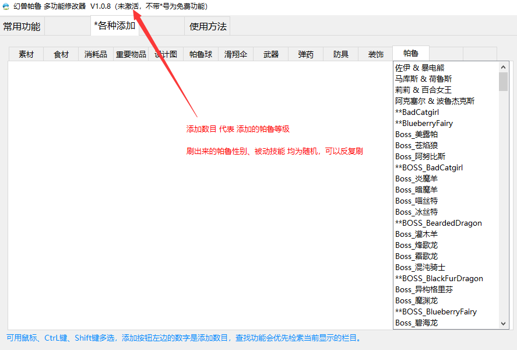Open the 消耗品 category tab
This screenshot has width=517, height=350.
click(x=96, y=54)
